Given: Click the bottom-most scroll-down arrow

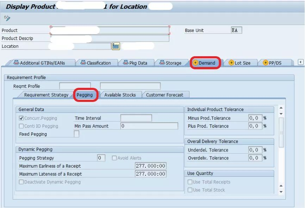Looking at the screenshot, I should tap(281, 192).
